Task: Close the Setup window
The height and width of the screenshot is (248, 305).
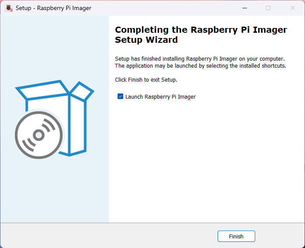Action: pos(293,8)
